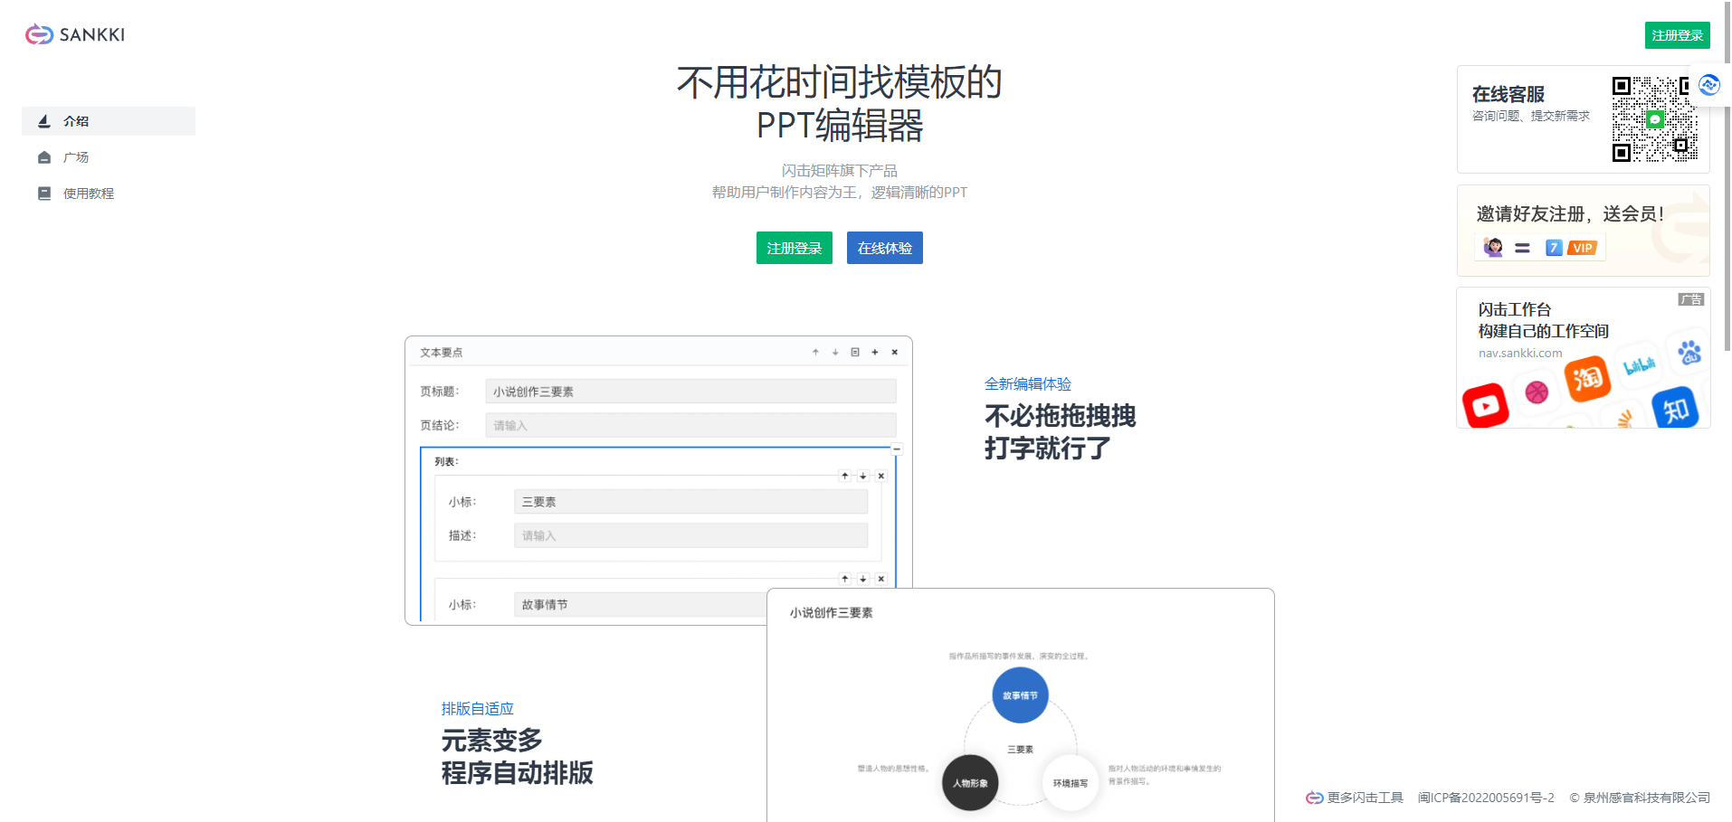Screen dimensions: 1732x822
Task: Click the 页结论 input field
Action: coord(690,425)
